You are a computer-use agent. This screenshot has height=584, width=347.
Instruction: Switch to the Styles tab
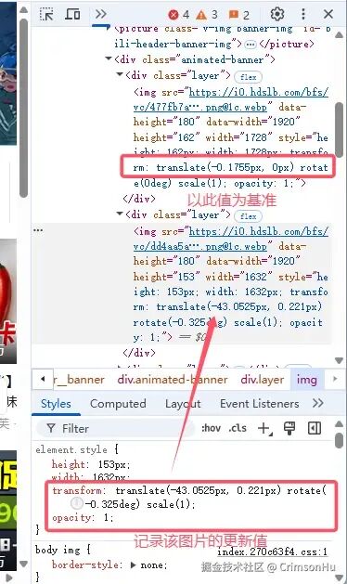tap(56, 404)
